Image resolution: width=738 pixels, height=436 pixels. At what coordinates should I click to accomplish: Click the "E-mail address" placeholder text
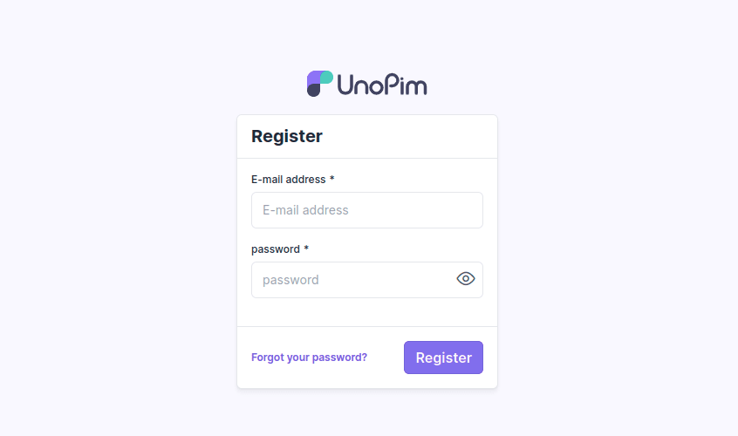(305, 210)
